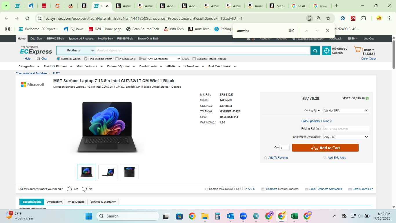Click the thumbs-up Yes icon
Screen dimensions: 396x223
[69, 189]
